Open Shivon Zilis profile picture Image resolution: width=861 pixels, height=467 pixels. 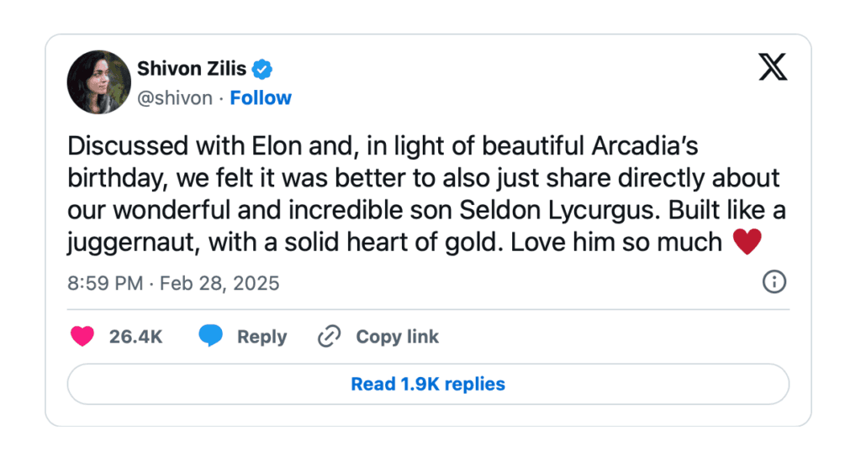pos(99,82)
